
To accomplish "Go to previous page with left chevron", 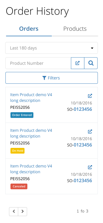I will pyautogui.click(x=14, y=211).
